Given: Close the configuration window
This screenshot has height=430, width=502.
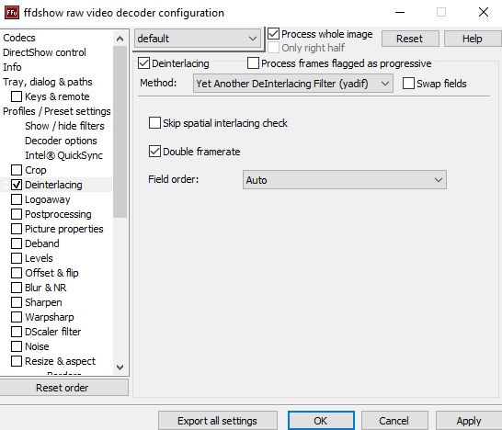Looking at the screenshot, I should click(x=484, y=13).
